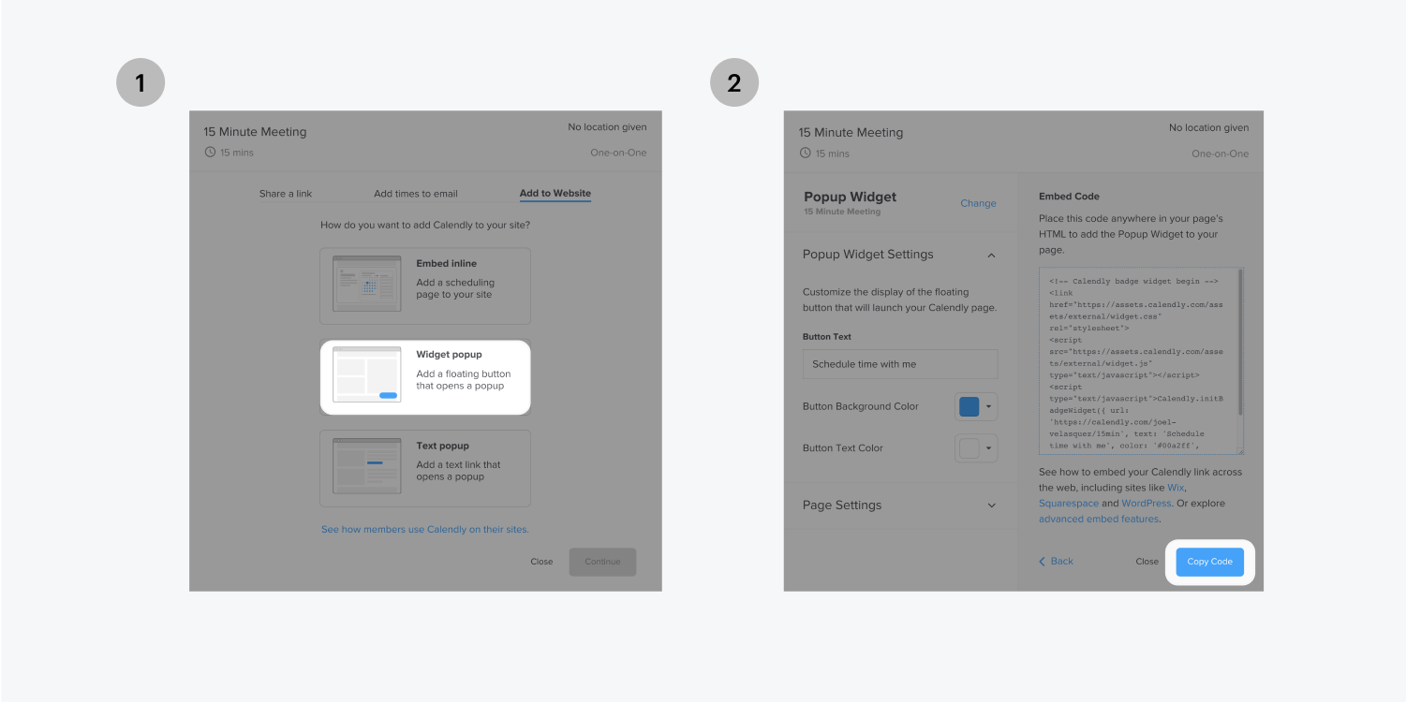Image resolution: width=1406 pixels, height=703 pixels.
Task: Expand the Page Settings section
Action: pos(991,505)
